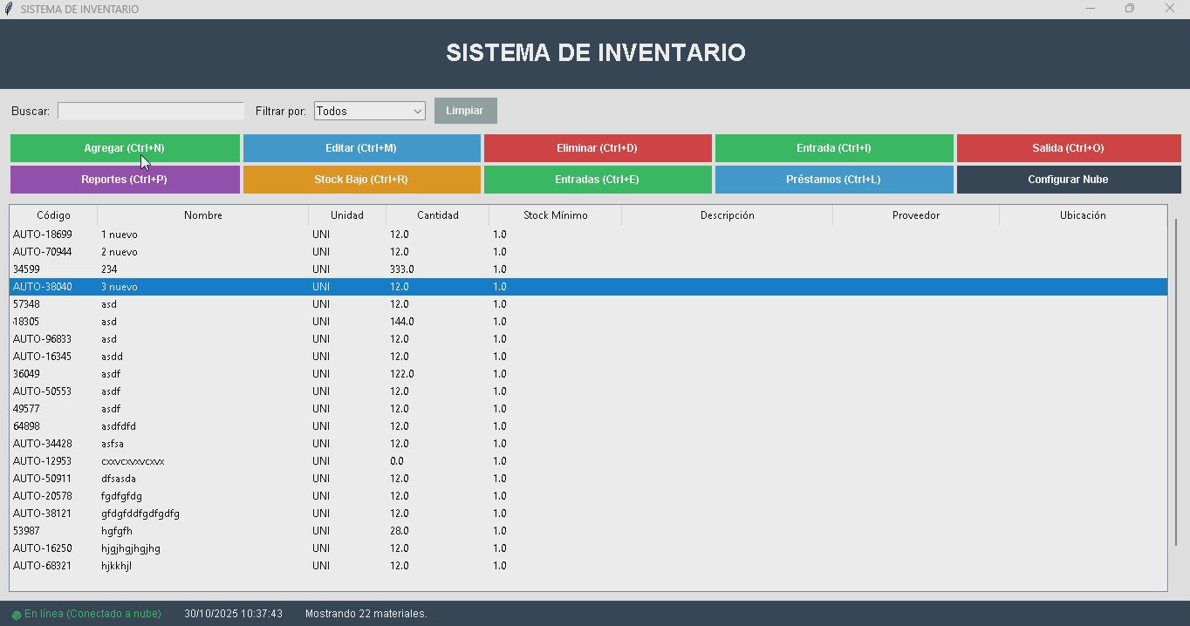Open the Entrada (Ctrl+I) dialog
This screenshot has width=1190, height=626.
(x=833, y=148)
